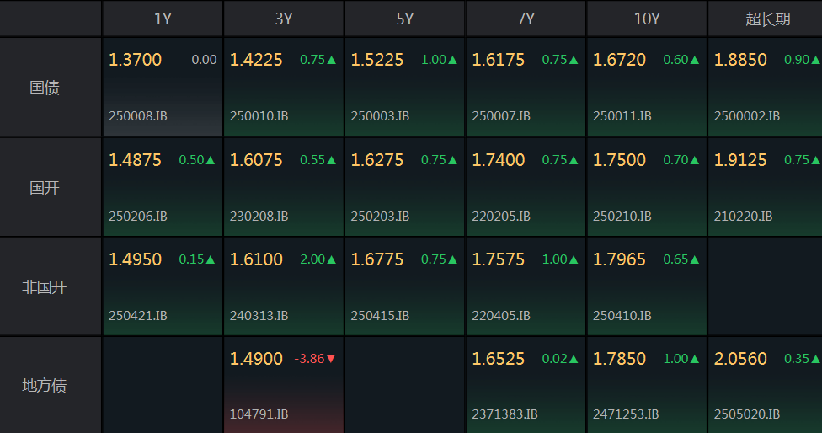Click yield 2.0560 in 地方债 超长期 cell
This screenshot has width=822, height=433.
pos(740,359)
